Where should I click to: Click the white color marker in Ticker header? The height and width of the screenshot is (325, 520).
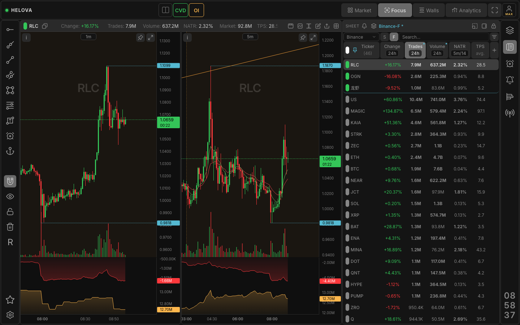(347, 50)
